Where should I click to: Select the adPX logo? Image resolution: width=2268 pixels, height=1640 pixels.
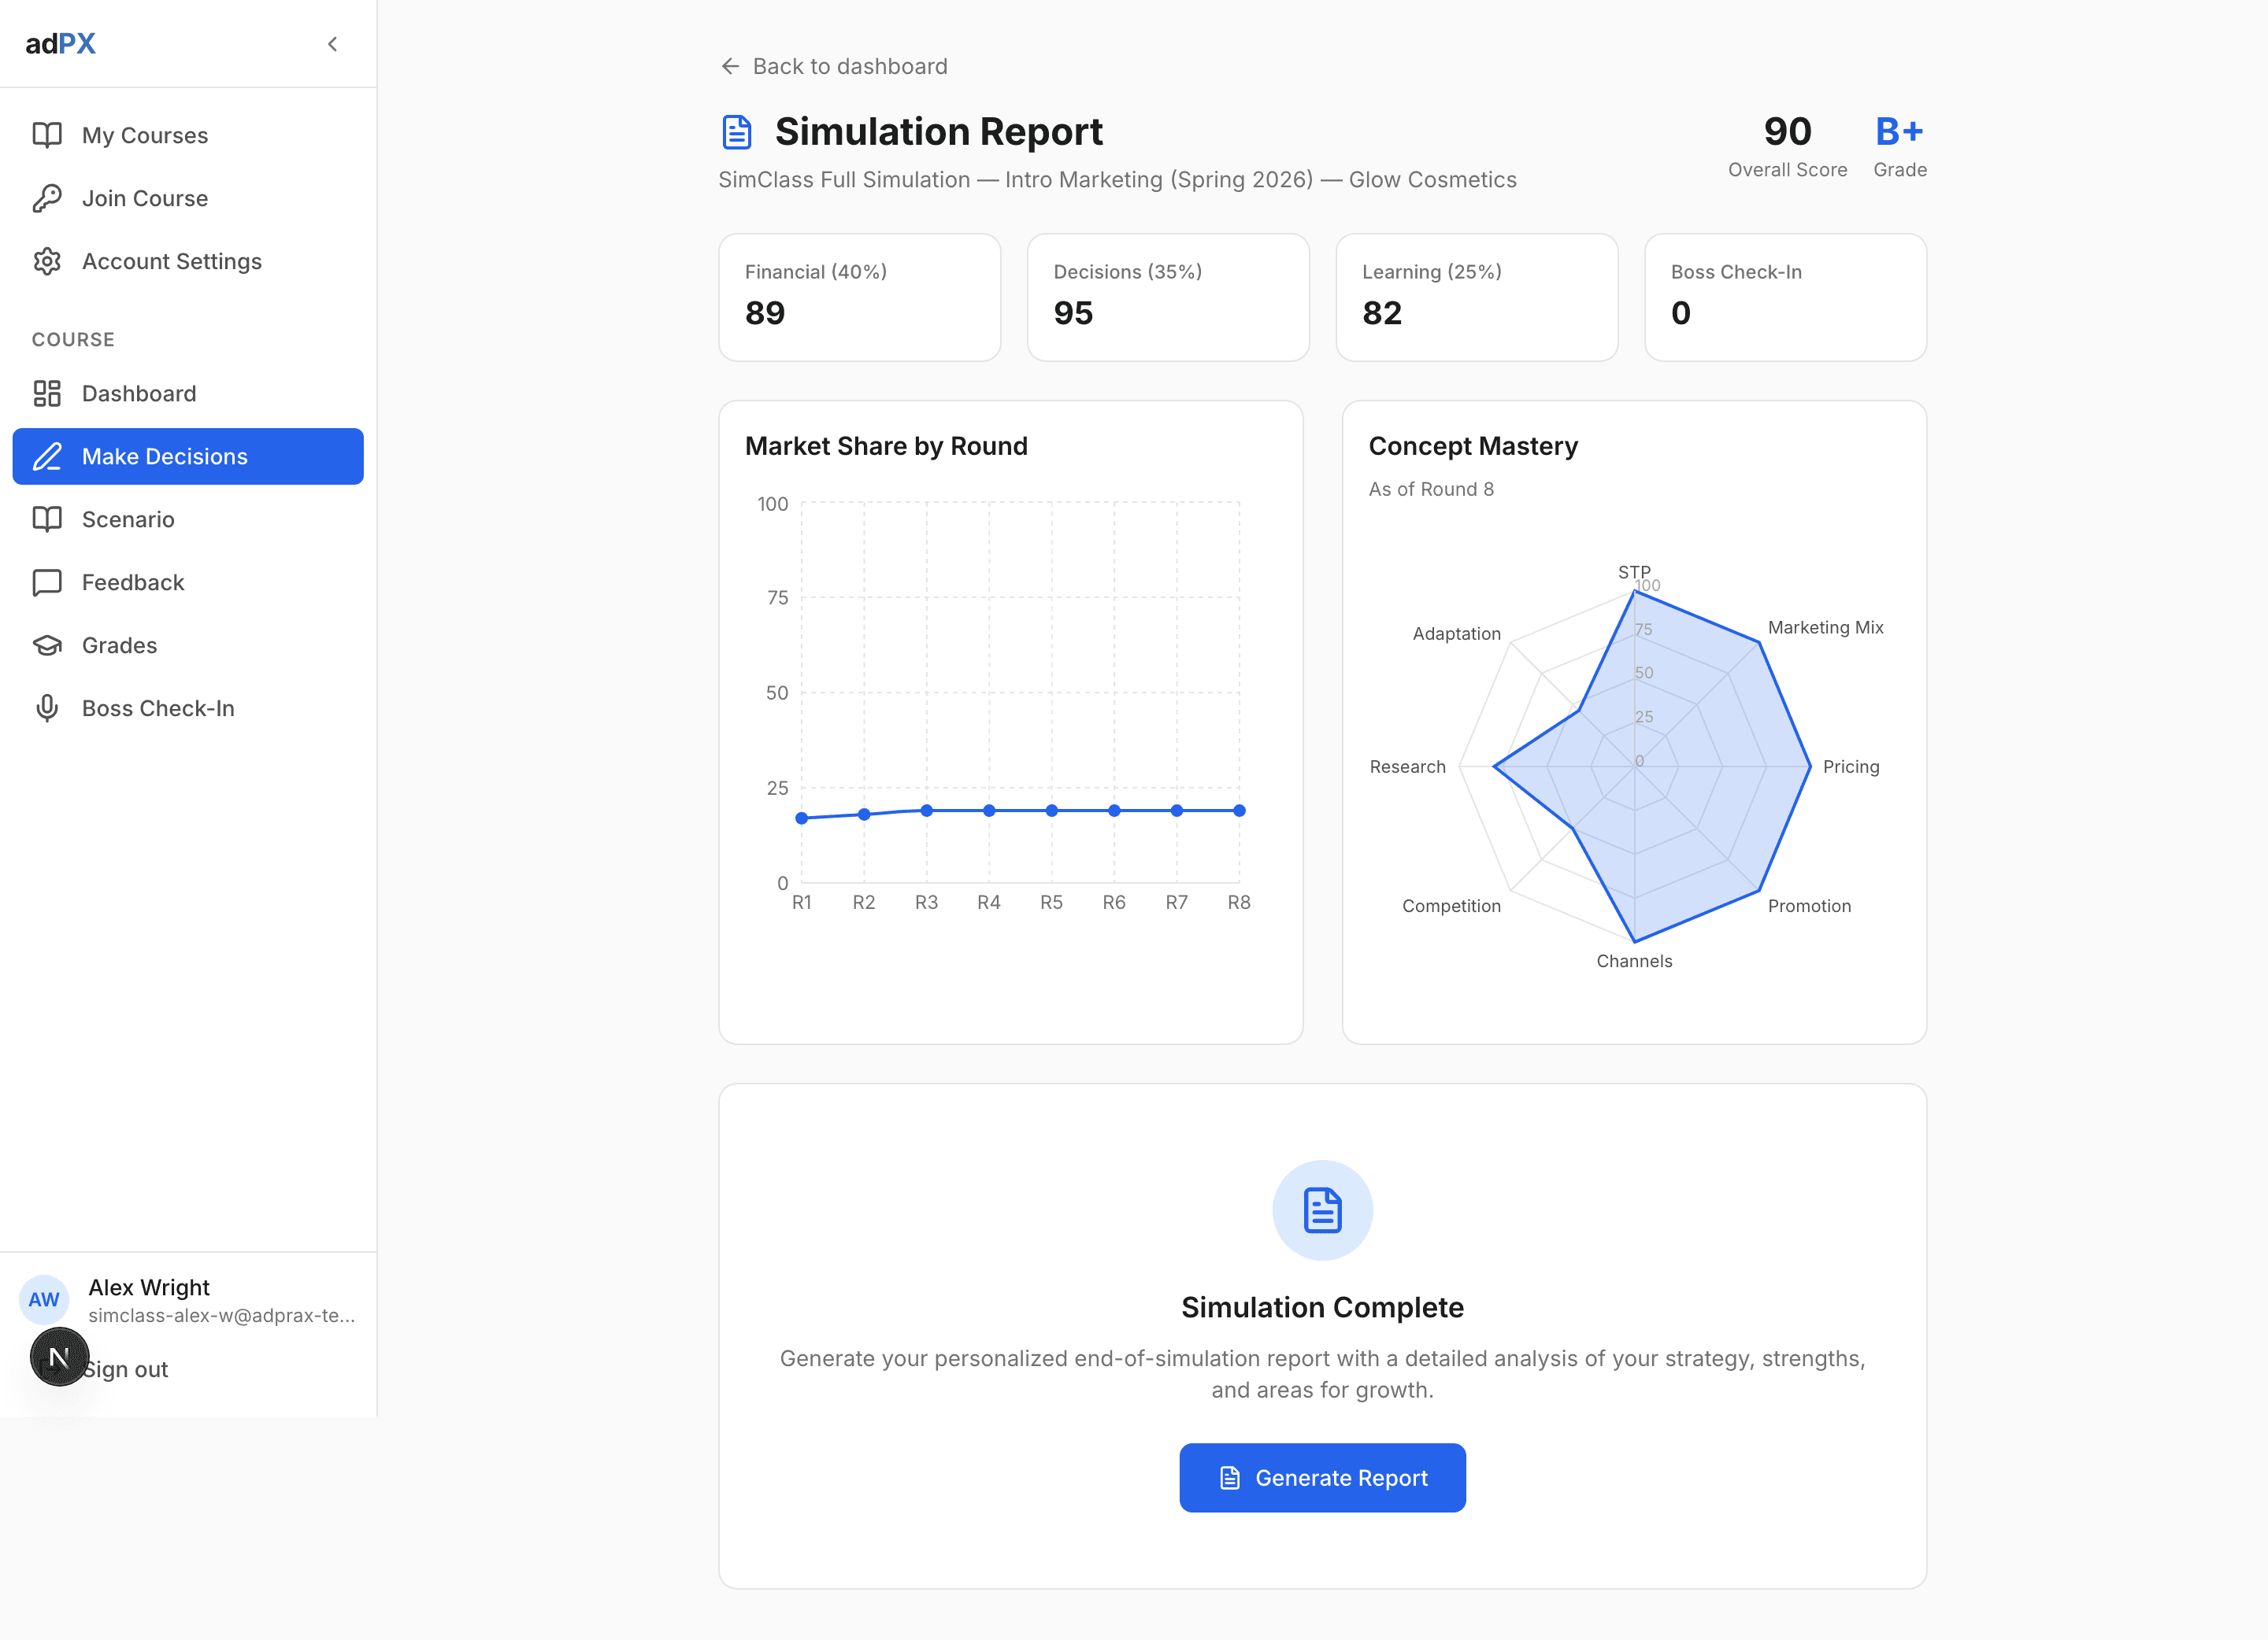pyautogui.click(x=61, y=43)
